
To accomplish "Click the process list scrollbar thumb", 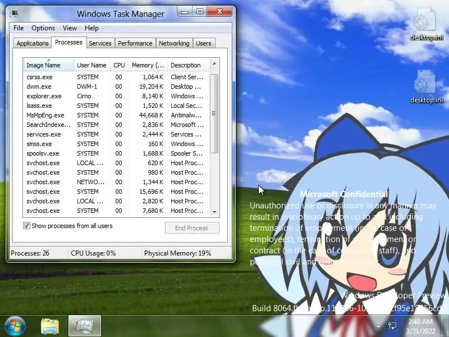I will (214, 113).
